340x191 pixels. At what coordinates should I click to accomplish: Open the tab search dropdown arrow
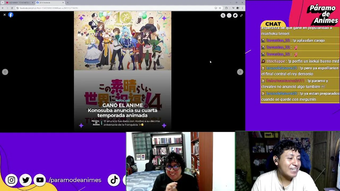pyautogui.click(x=2, y=3)
